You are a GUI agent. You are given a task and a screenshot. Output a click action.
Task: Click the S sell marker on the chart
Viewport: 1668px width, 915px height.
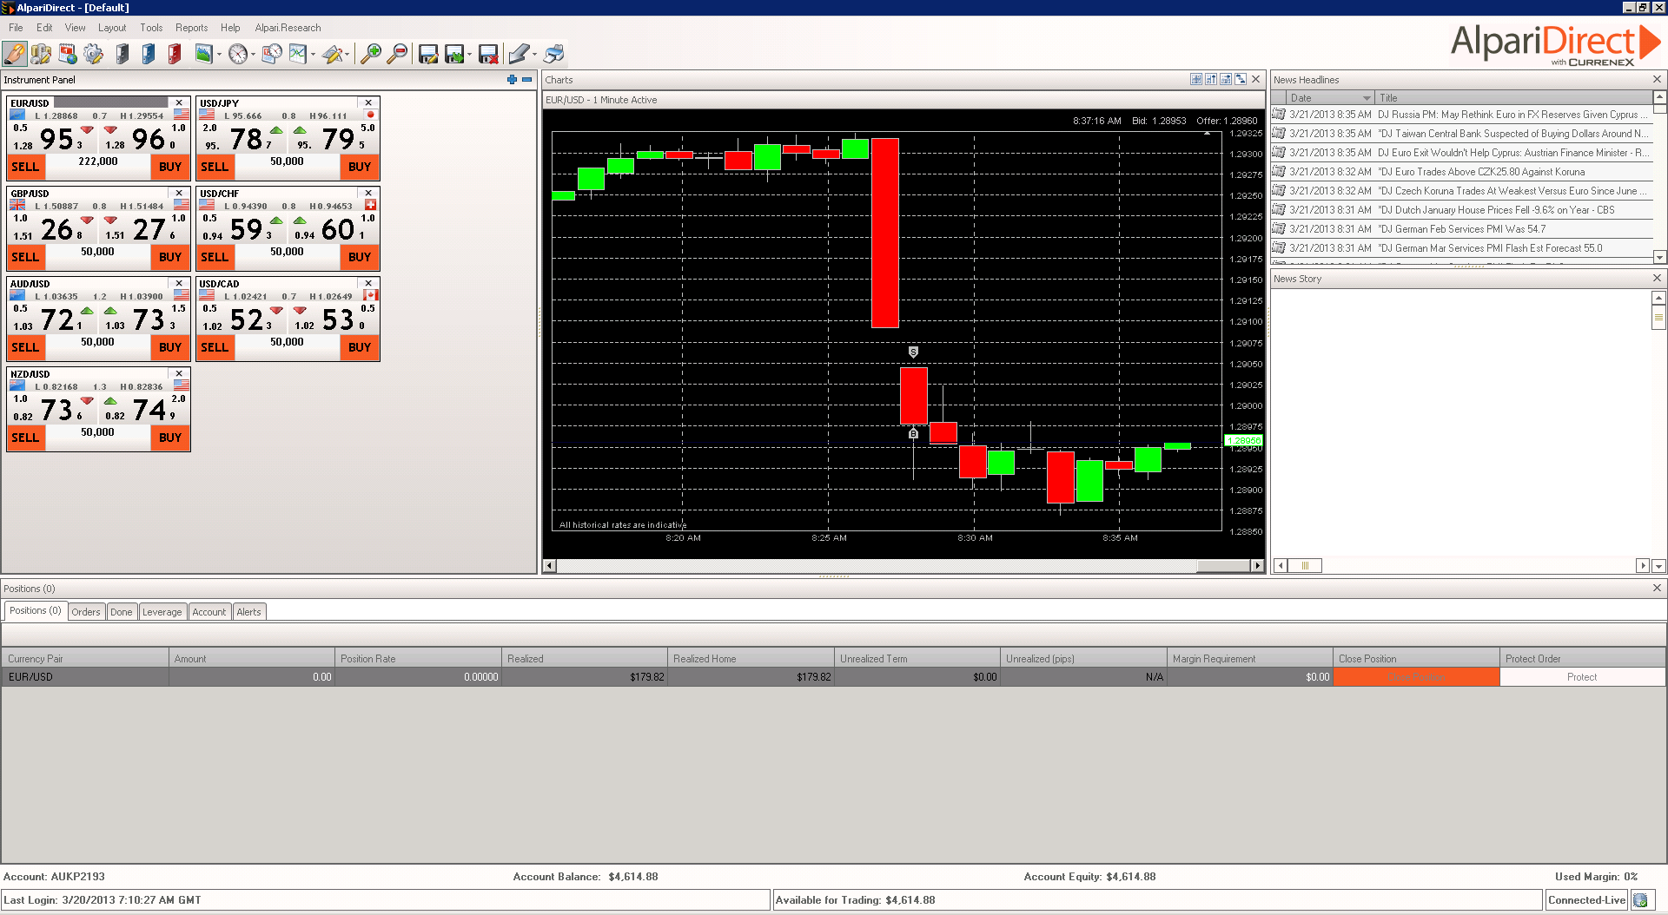913,352
